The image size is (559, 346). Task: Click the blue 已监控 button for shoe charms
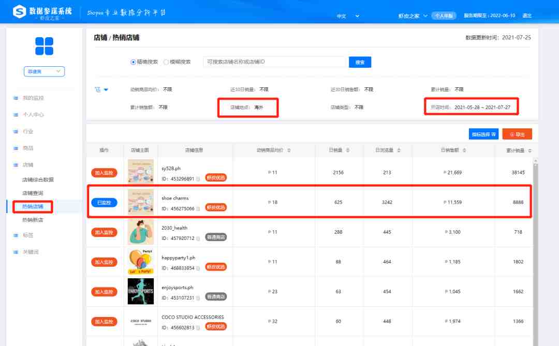(x=104, y=203)
